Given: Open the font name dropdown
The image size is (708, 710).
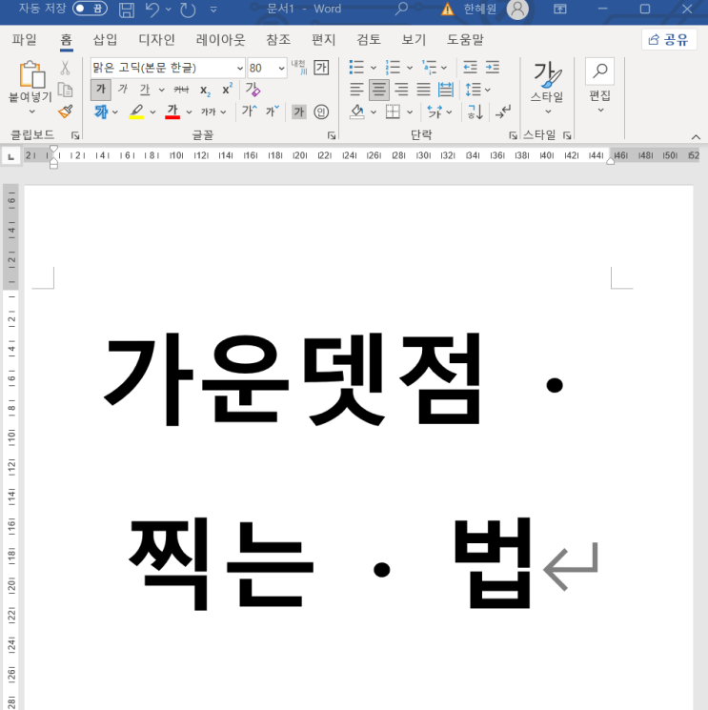Looking at the screenshot, I should tap(240, 69).
